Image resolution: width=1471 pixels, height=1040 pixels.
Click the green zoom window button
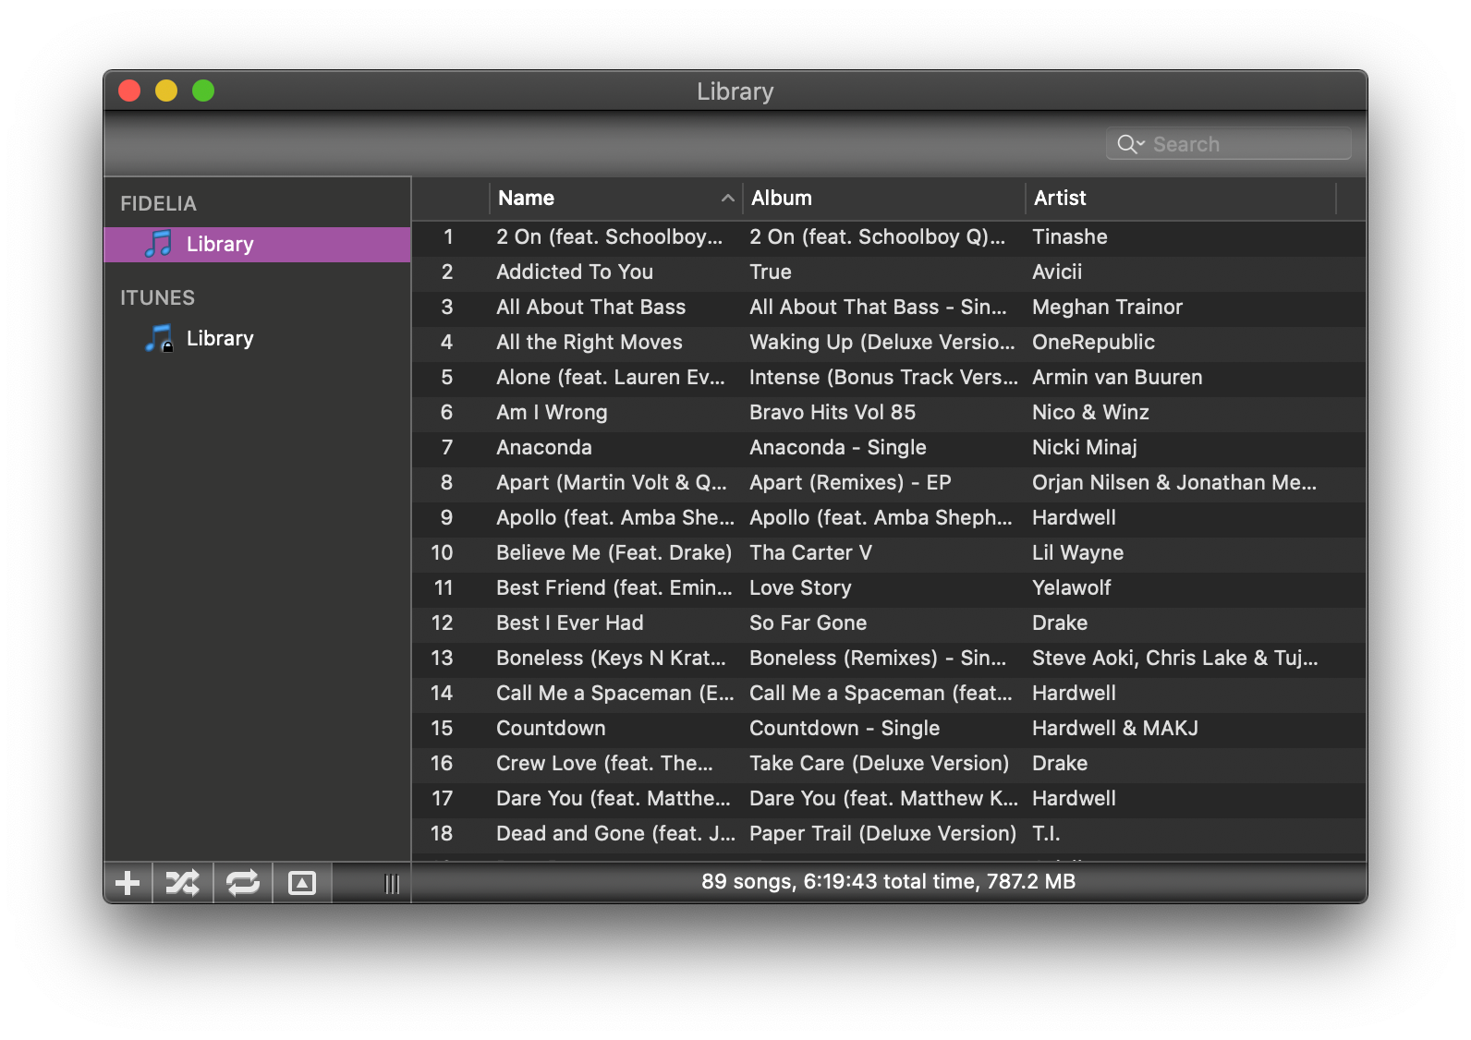click(x=203, y=91)
